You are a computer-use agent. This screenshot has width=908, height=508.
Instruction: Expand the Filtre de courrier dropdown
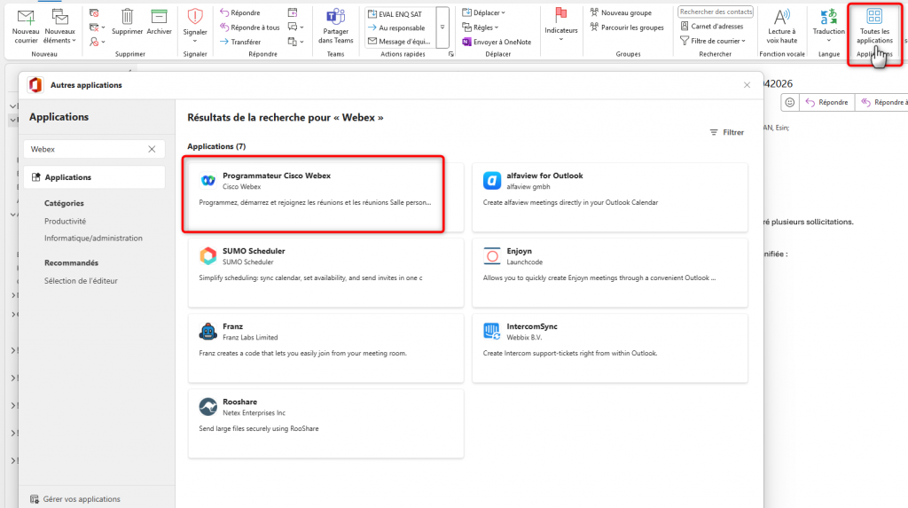(x=716, y=41)
